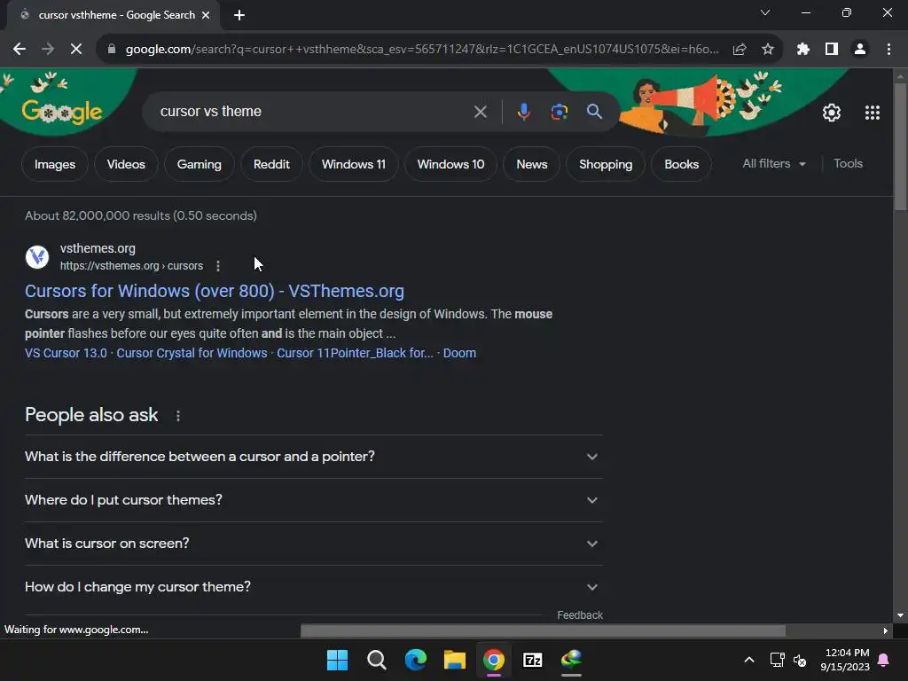The height and width of the screenshot is (681, 908).
Task: Close the cursor vsthheme search tab
Action: pyautogui.click(x=206, y=15)
